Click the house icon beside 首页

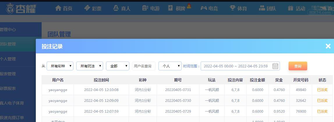coord(58,8)
